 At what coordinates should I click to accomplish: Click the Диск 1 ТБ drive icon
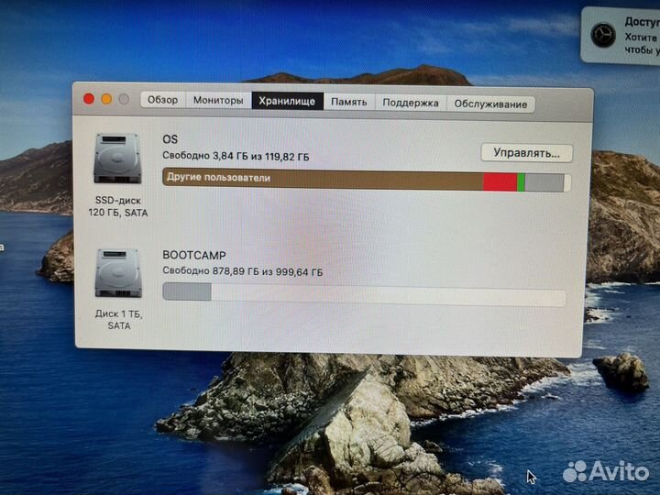[118, 273]
